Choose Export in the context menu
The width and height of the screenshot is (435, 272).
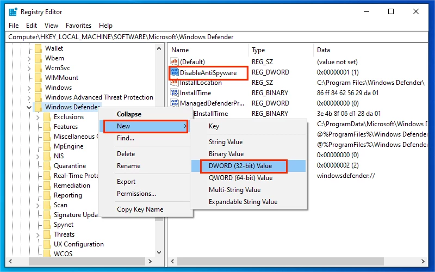[146, 182]
